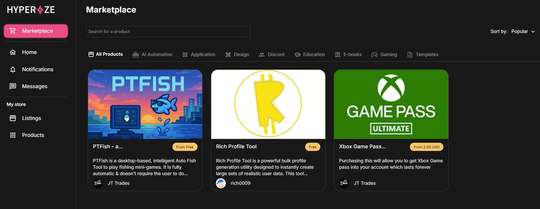Click the Design tools icon

(x=228, y=55)
